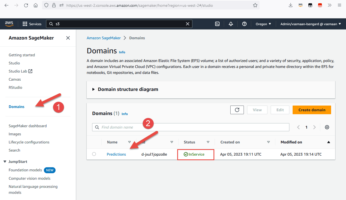
Task: Open the Predictions domain link
Action: 116,154
